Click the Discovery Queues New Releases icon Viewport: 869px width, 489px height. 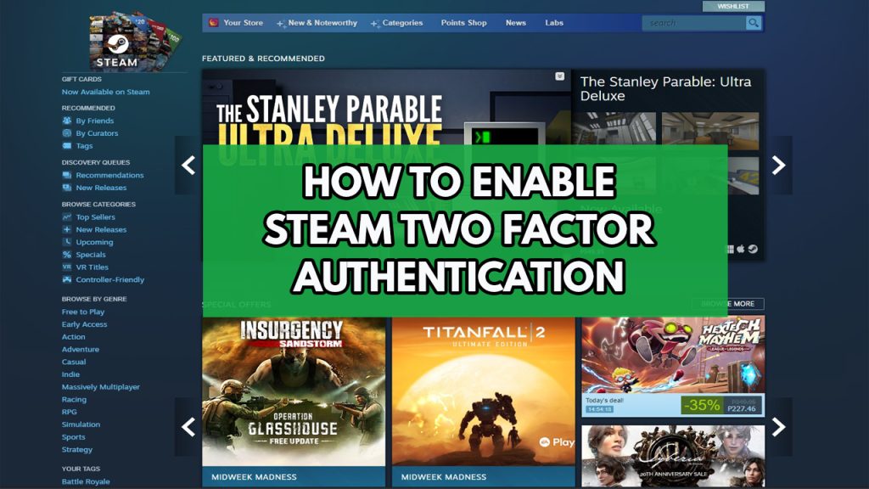67,188
